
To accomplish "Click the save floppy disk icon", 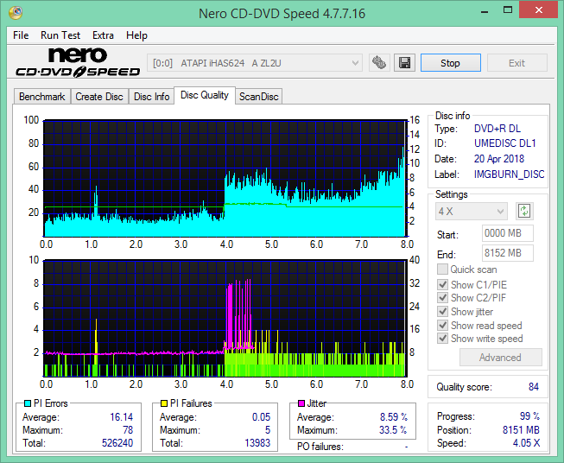I will coord(405,63).
